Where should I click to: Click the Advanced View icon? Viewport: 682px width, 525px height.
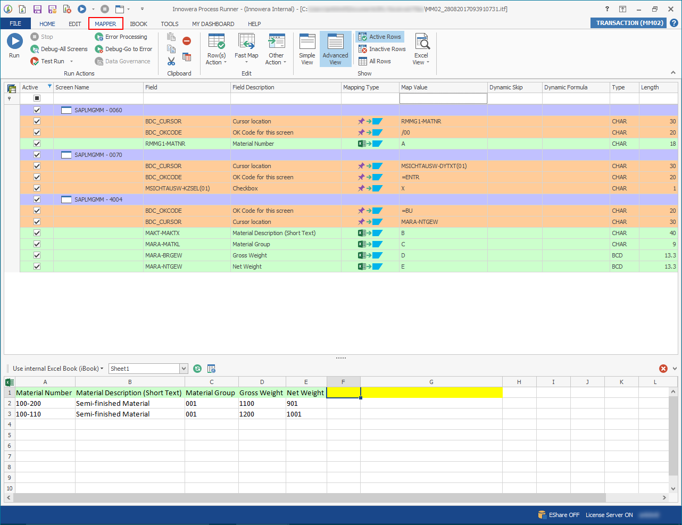pyautogui.click(x=335, y=49)
